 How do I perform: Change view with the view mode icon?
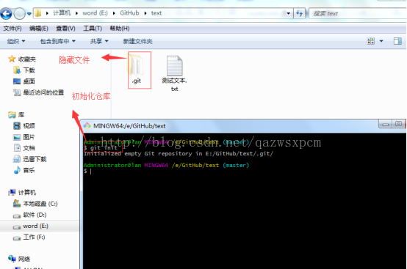[371, 41]
